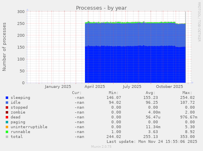Click total maximum value 353.00

187,137
